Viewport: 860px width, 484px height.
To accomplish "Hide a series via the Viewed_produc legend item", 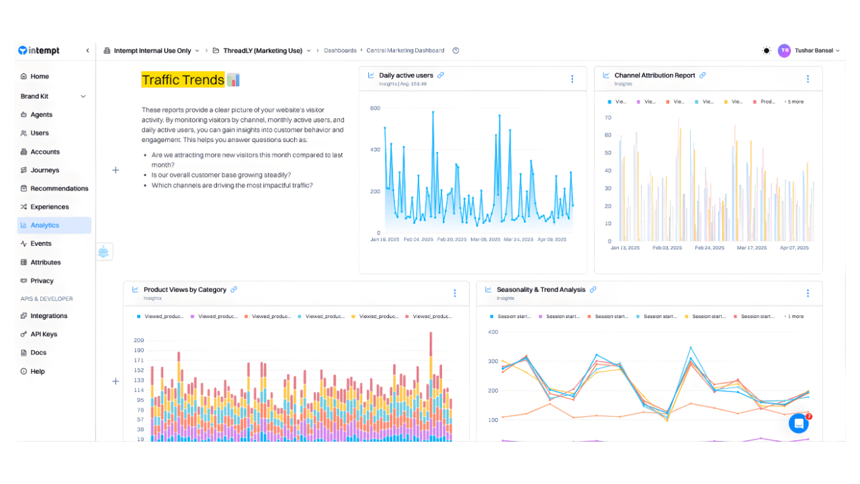I will click(x=163, y=316).
